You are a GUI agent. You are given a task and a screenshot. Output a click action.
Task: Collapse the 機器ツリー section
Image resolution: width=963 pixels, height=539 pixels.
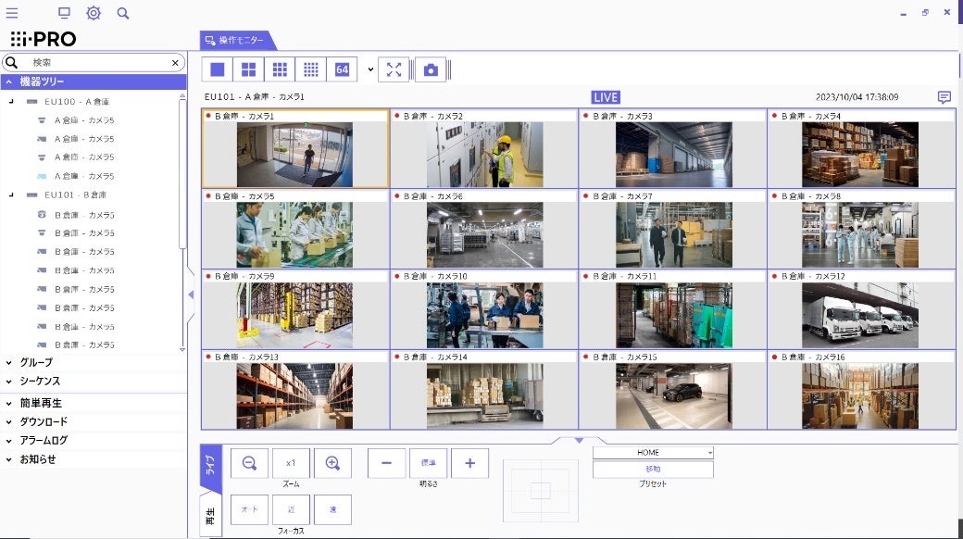click(94, 81)
